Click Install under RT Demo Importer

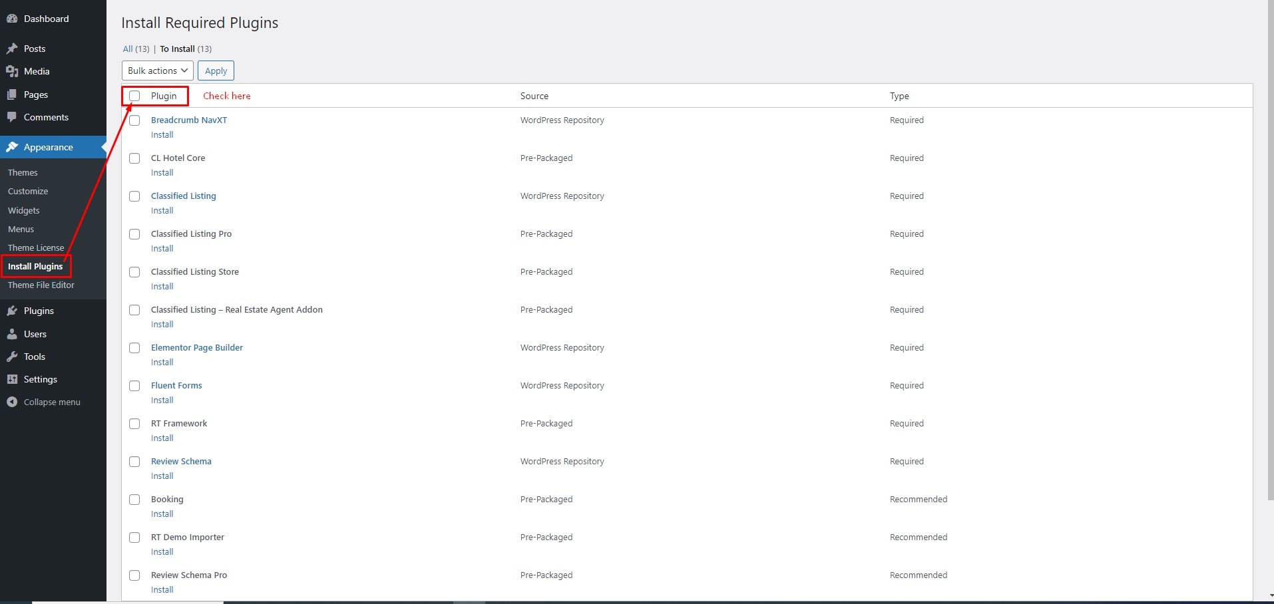point(162,551)
